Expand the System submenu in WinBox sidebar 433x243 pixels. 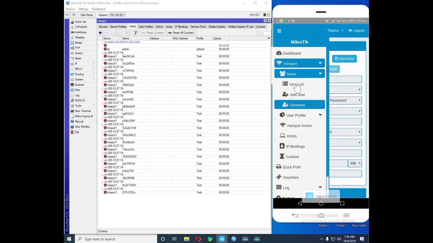point(94,79)
